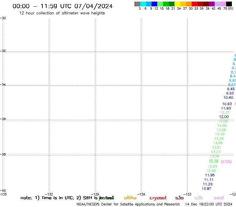Select the longitude axis label "-126"

(141, 194)
